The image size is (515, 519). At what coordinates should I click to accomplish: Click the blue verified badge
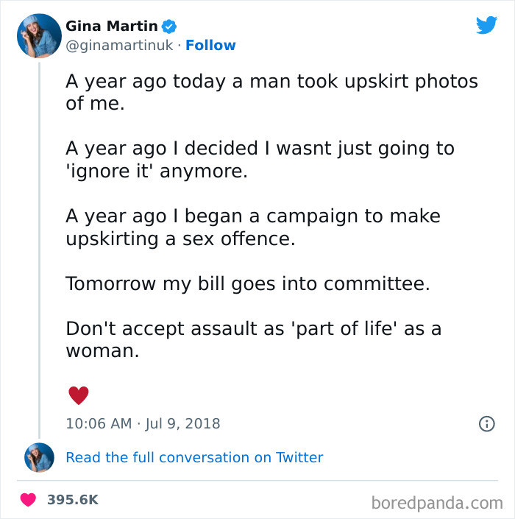tap(169, 27)
